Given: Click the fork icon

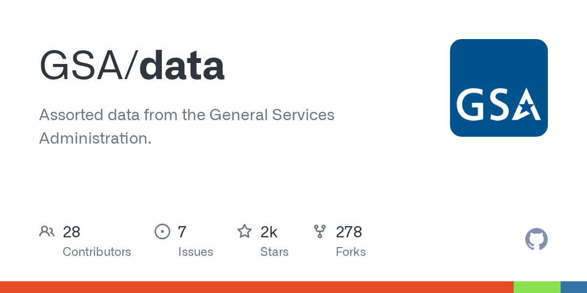Looking at the screenshot, I should [320, 231].
